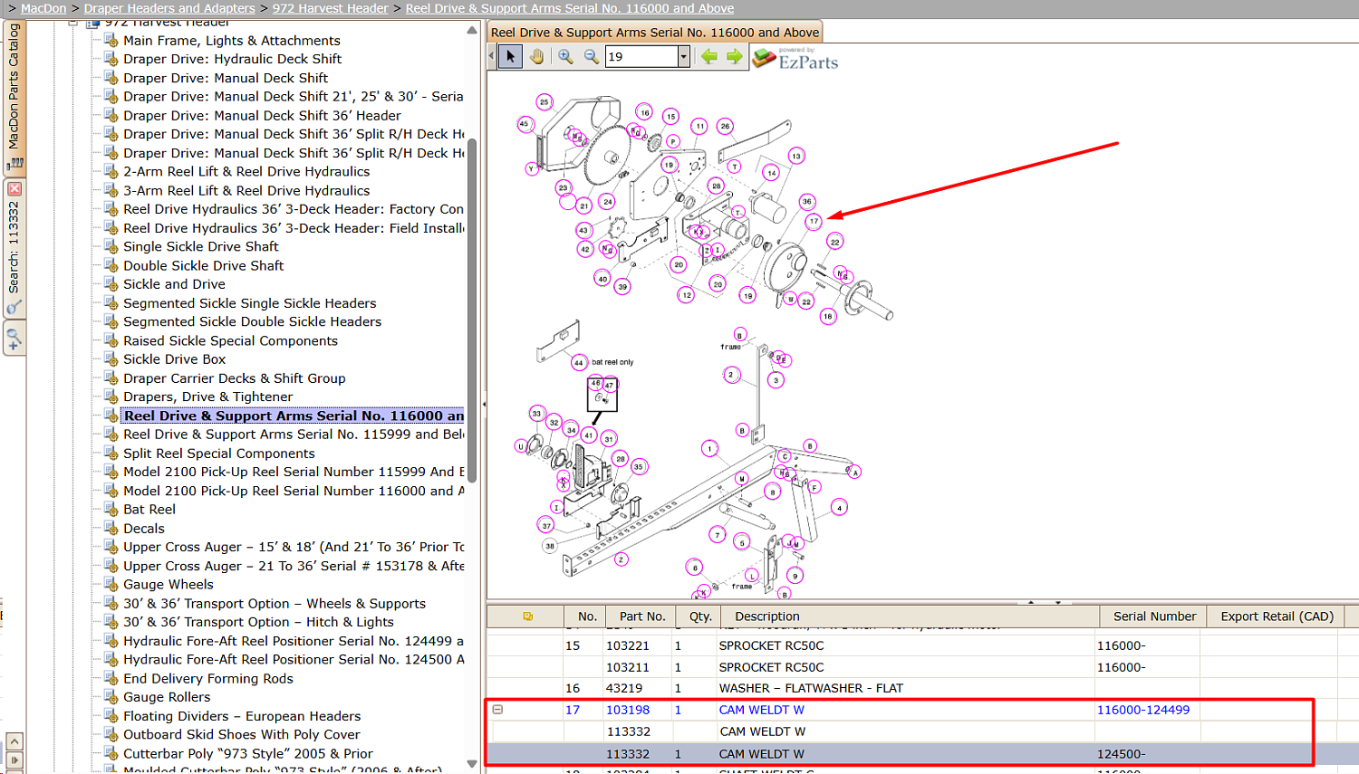Click callout bubble 17 in the diagram
The width and height of the screenshot is (1359, 774).
tap(814, 221)
